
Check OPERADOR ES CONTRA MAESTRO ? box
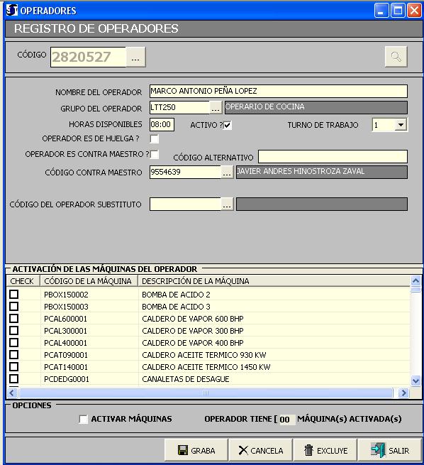[x=155, y=154]
